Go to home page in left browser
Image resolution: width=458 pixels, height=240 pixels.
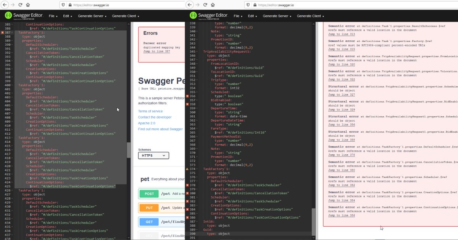coord(28,5)
